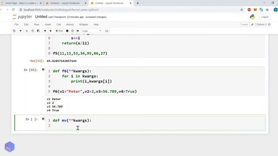Click the address bar URL
The width and height of the screenshot is (278, 156).
61,10
